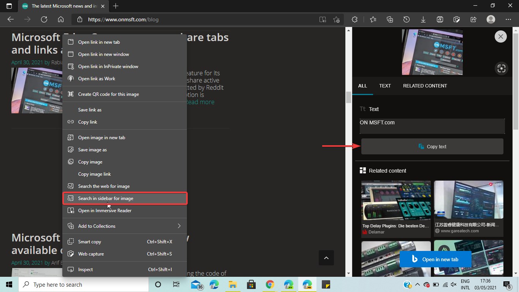Viewport: 519px width, 292px height.
Task: Choose Search in sidebar for image
Action: click(x=125, y=198)
